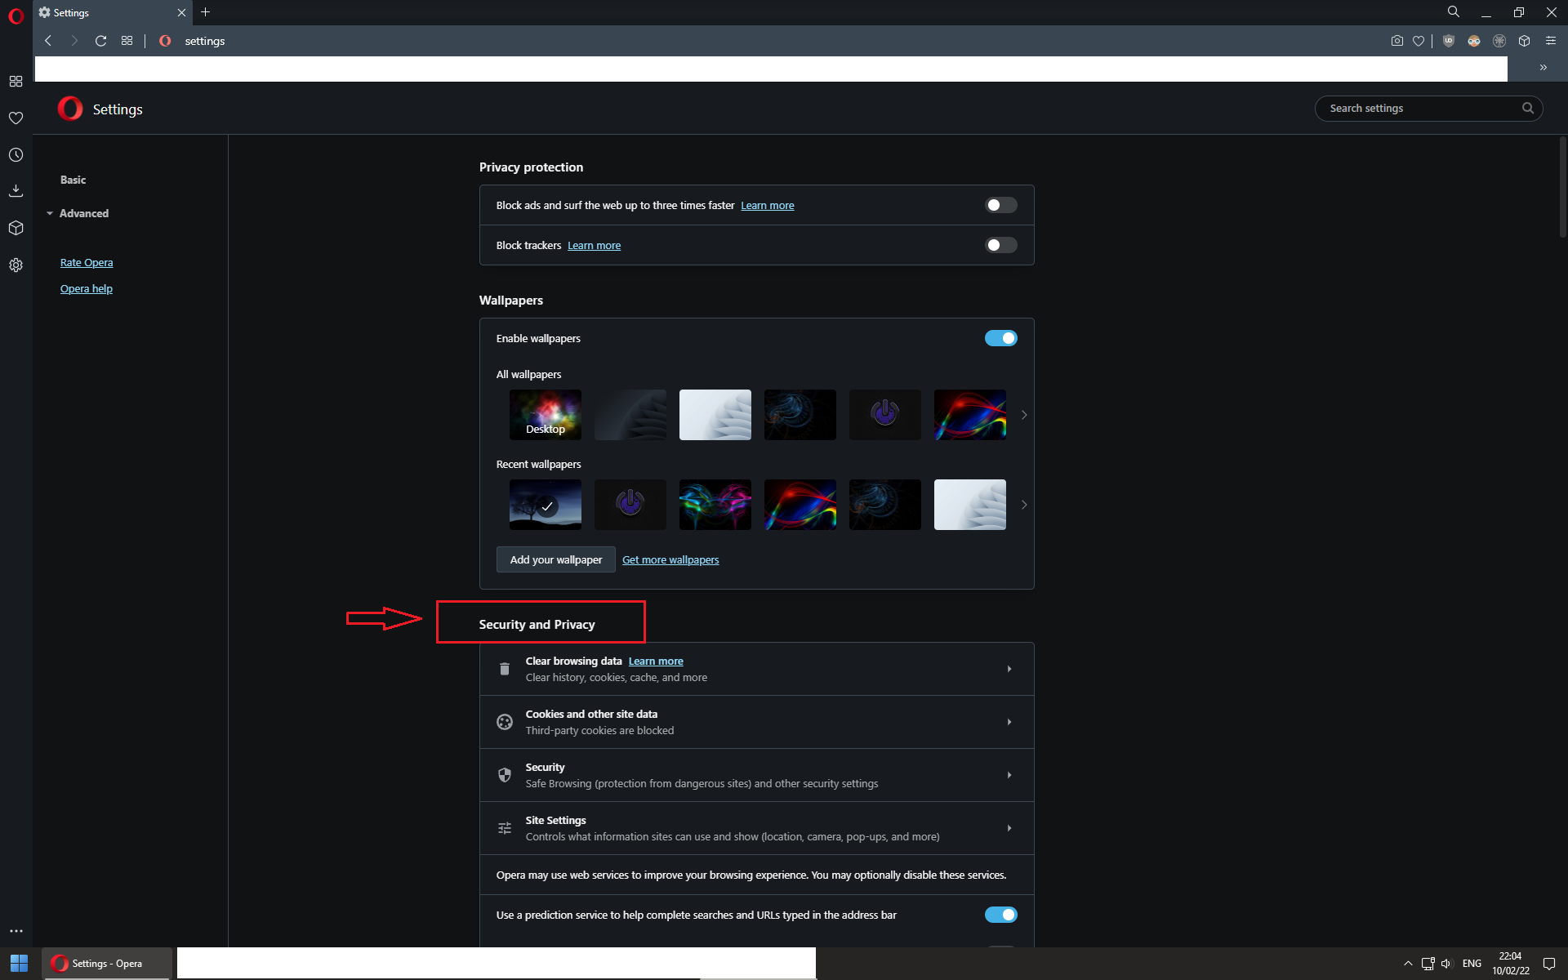1568x980 pixels.
Task: Select the Desktop wallpaper thumbnail
Action: point(545,415)
